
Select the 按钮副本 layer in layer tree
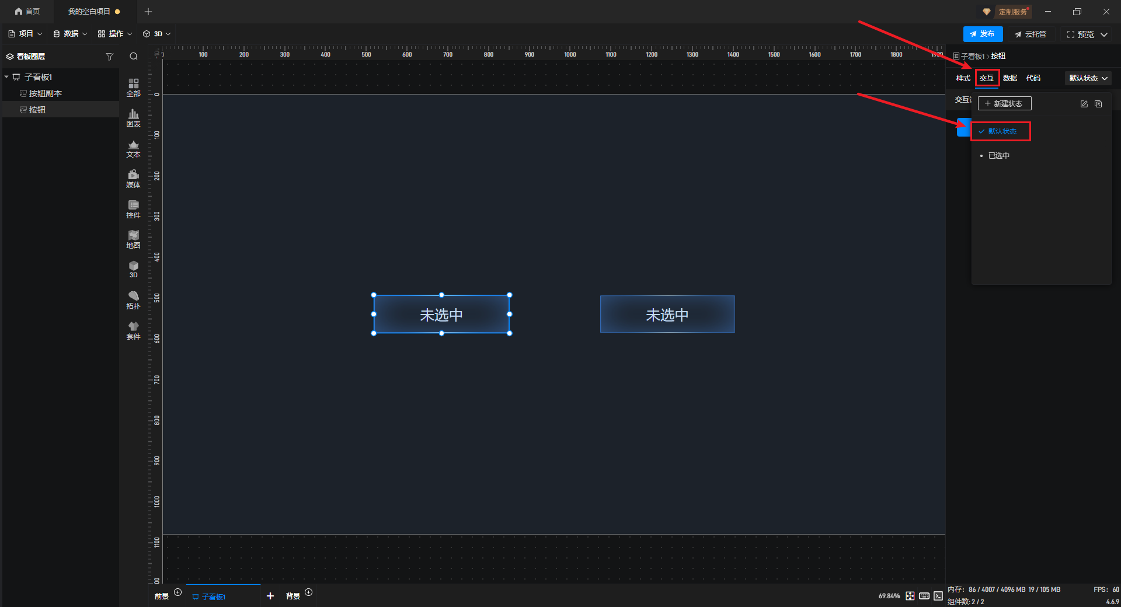click(45, 93)
